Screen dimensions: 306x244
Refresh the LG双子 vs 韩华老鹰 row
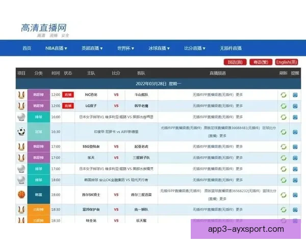tap(284, 106)
